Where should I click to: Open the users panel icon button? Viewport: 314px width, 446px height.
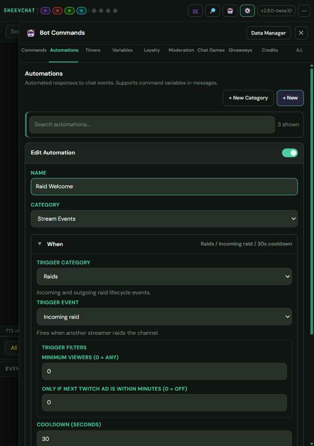(195, 11)
